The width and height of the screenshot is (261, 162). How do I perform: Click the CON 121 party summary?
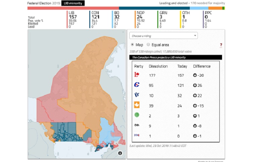(x=95, y=19)
